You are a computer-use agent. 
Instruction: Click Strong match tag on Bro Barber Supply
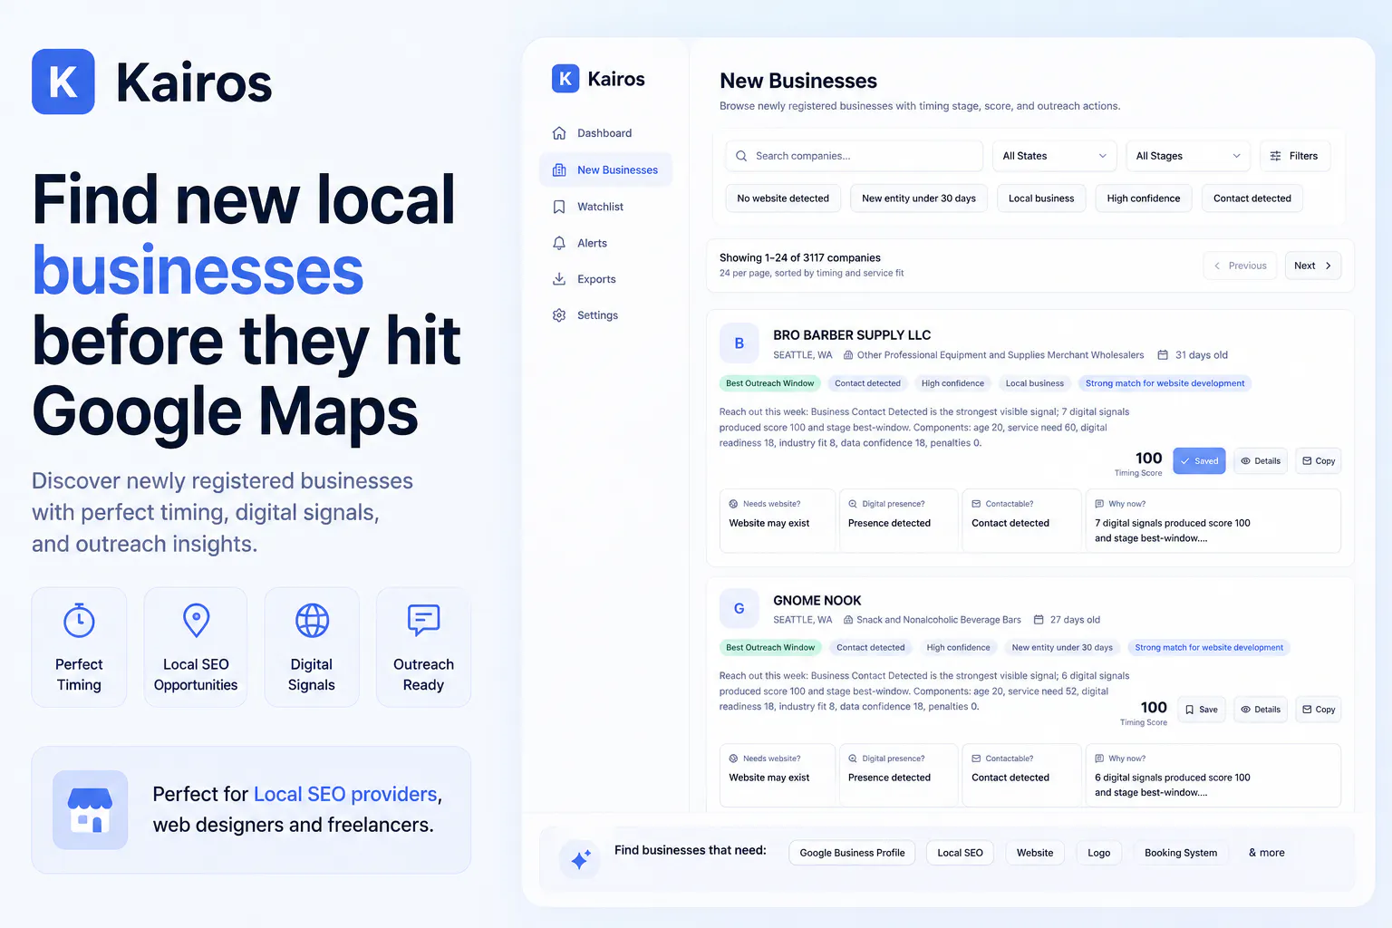(x=1165, y=383)
